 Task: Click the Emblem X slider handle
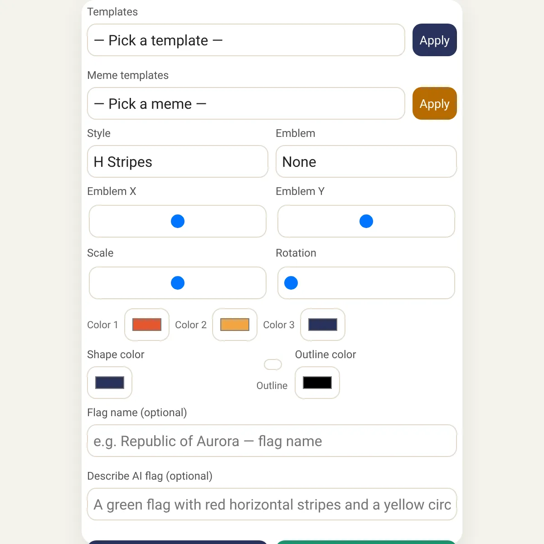pyautogui.click(x=178, y=221)
